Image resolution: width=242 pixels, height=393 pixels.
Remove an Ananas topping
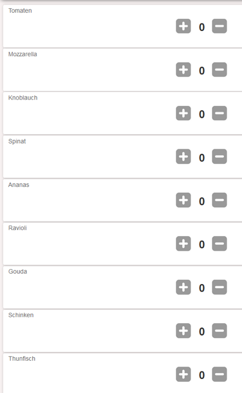219,200
